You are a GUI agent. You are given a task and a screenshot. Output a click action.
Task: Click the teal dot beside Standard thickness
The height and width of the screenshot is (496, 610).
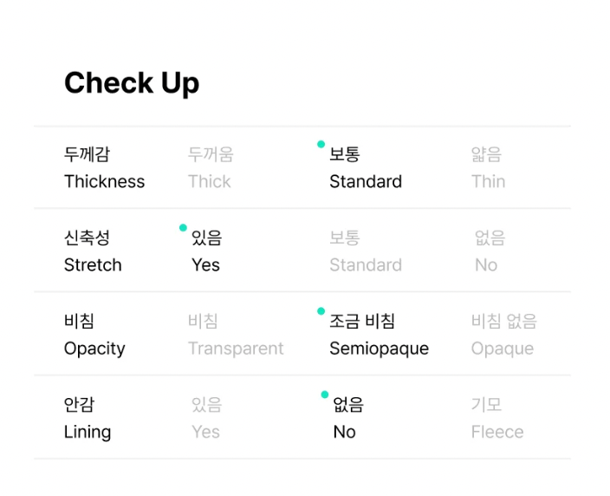[321, 144]
